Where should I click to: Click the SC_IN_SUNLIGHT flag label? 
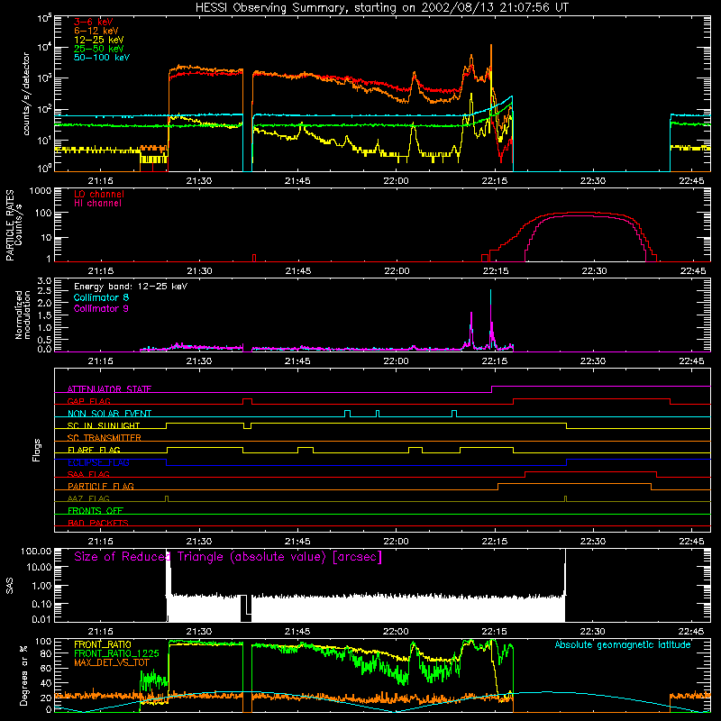click(x=104, y=425)
